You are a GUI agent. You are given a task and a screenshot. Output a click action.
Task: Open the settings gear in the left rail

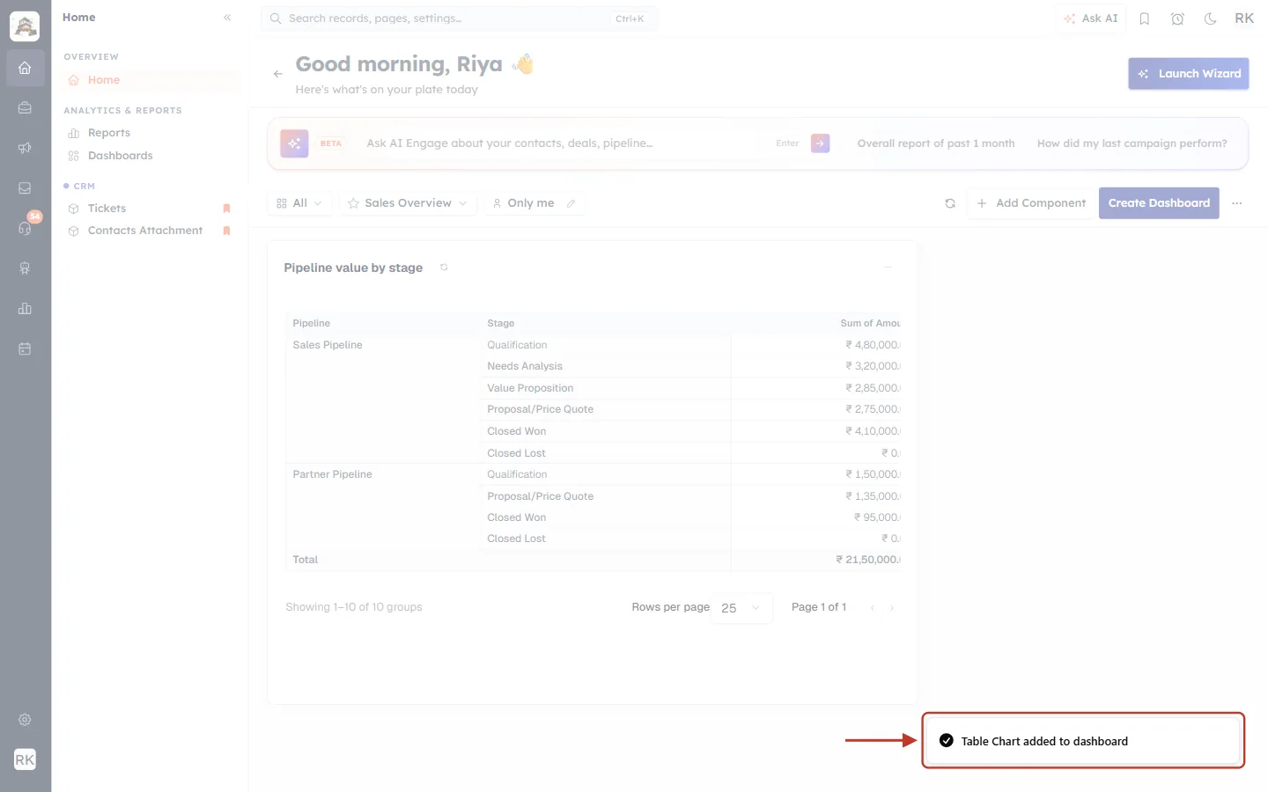coord(25,720)
